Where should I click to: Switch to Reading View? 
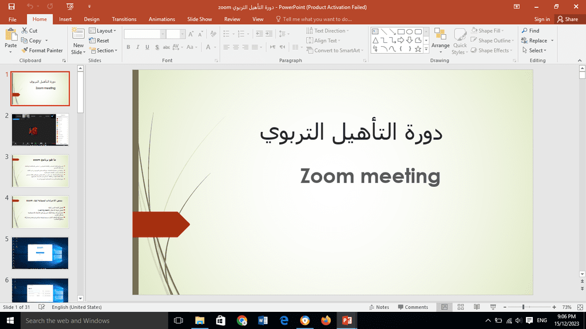tap(477, 307)
